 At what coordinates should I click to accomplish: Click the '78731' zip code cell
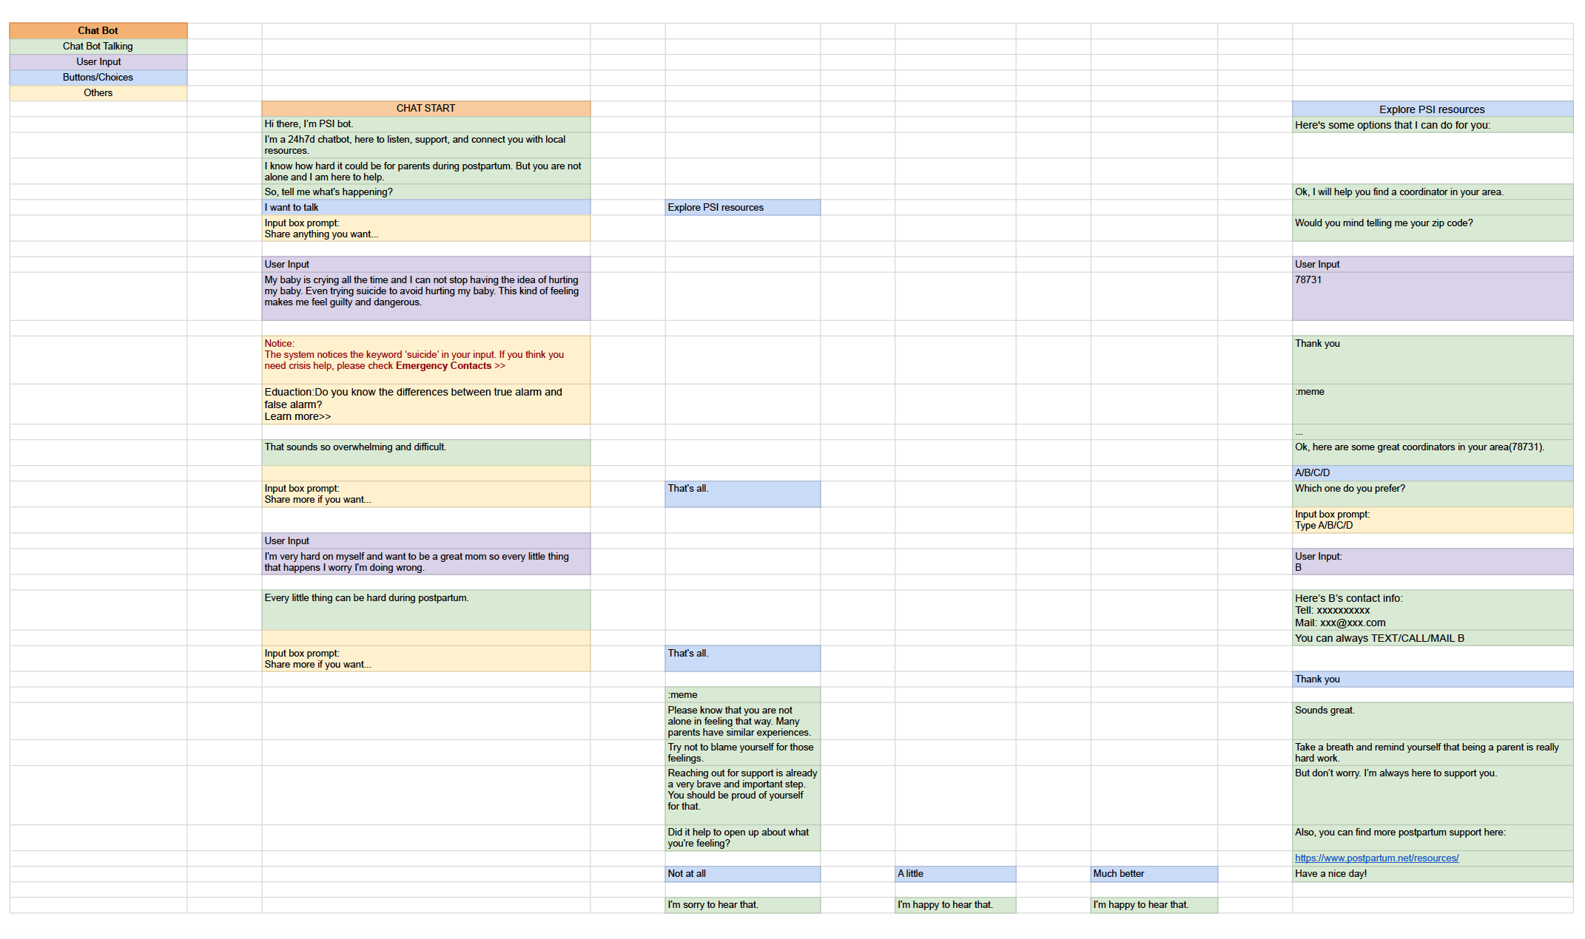point(1433,296)
